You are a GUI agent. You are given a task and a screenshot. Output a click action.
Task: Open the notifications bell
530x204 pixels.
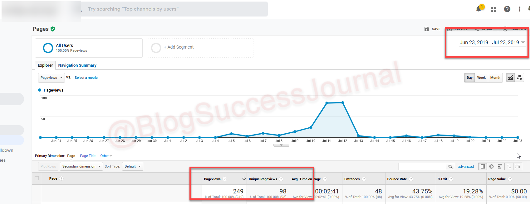478,9
